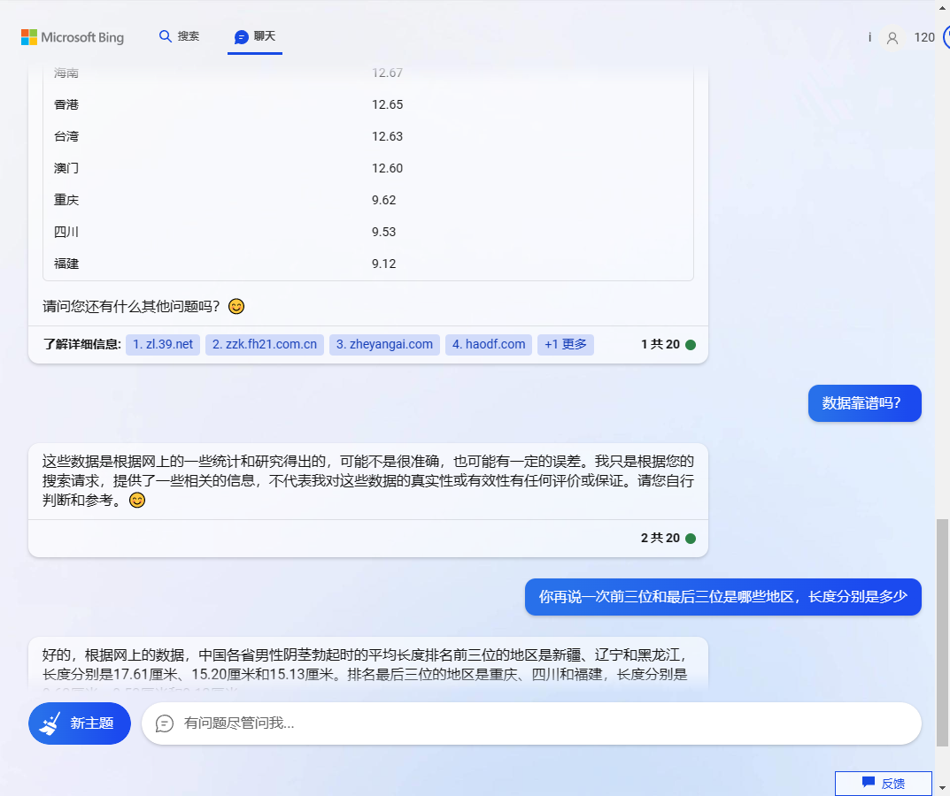Click the 有问题尽管问我 input field

tap(531, 723)
